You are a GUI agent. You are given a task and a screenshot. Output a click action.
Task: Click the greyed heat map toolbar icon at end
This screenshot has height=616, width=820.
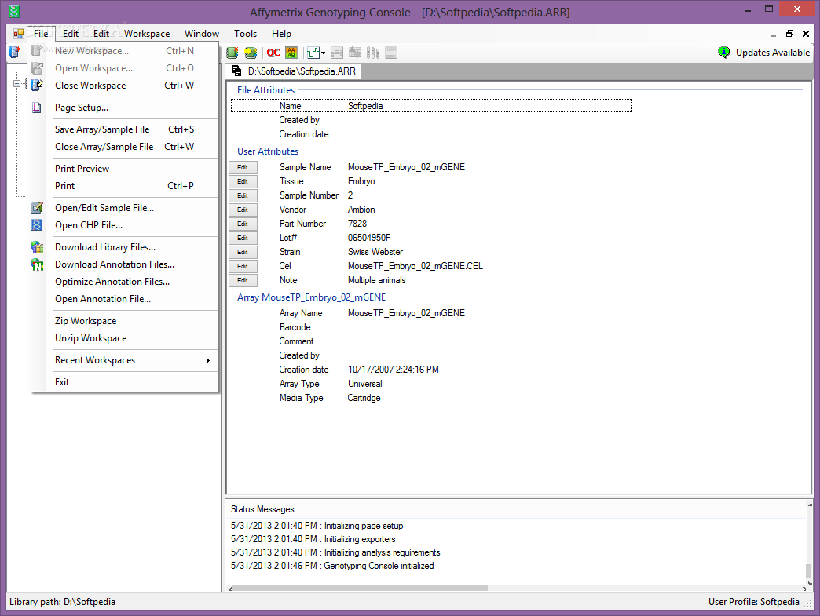391,53
